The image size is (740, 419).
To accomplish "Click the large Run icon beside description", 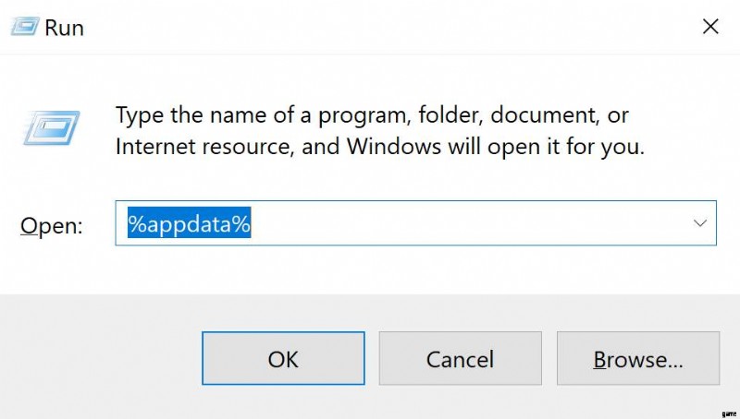I will pyautogui.click(x=52, y=127).
